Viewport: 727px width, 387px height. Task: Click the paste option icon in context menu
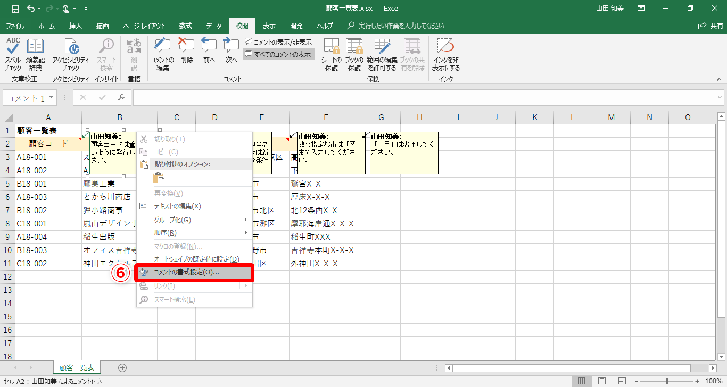[x=159, y=179]
